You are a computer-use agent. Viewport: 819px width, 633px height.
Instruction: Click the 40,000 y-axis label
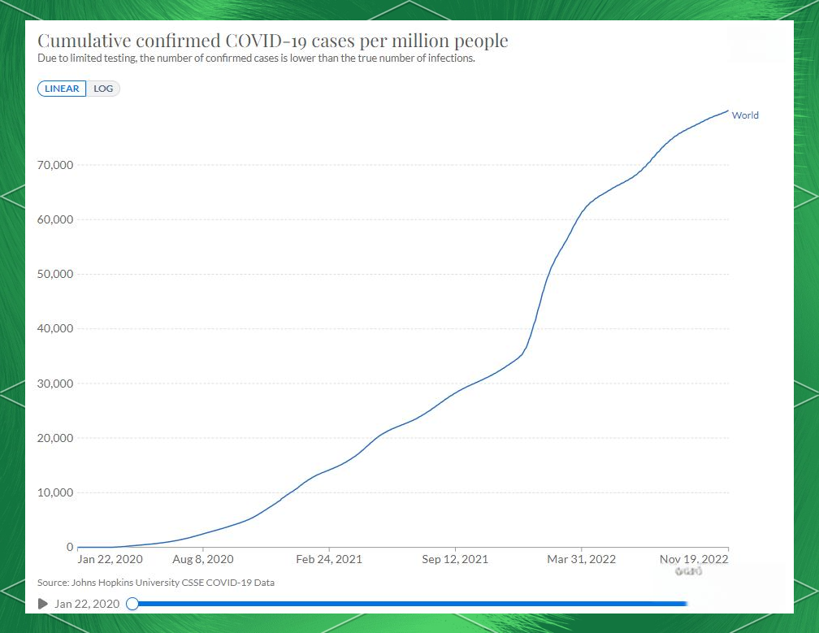tap(56, 329)
